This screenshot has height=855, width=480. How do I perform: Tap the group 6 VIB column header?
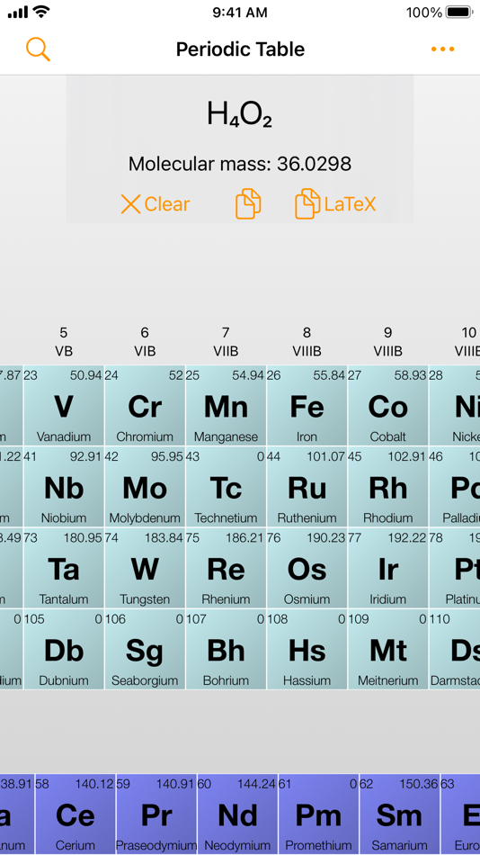point(145,342)
